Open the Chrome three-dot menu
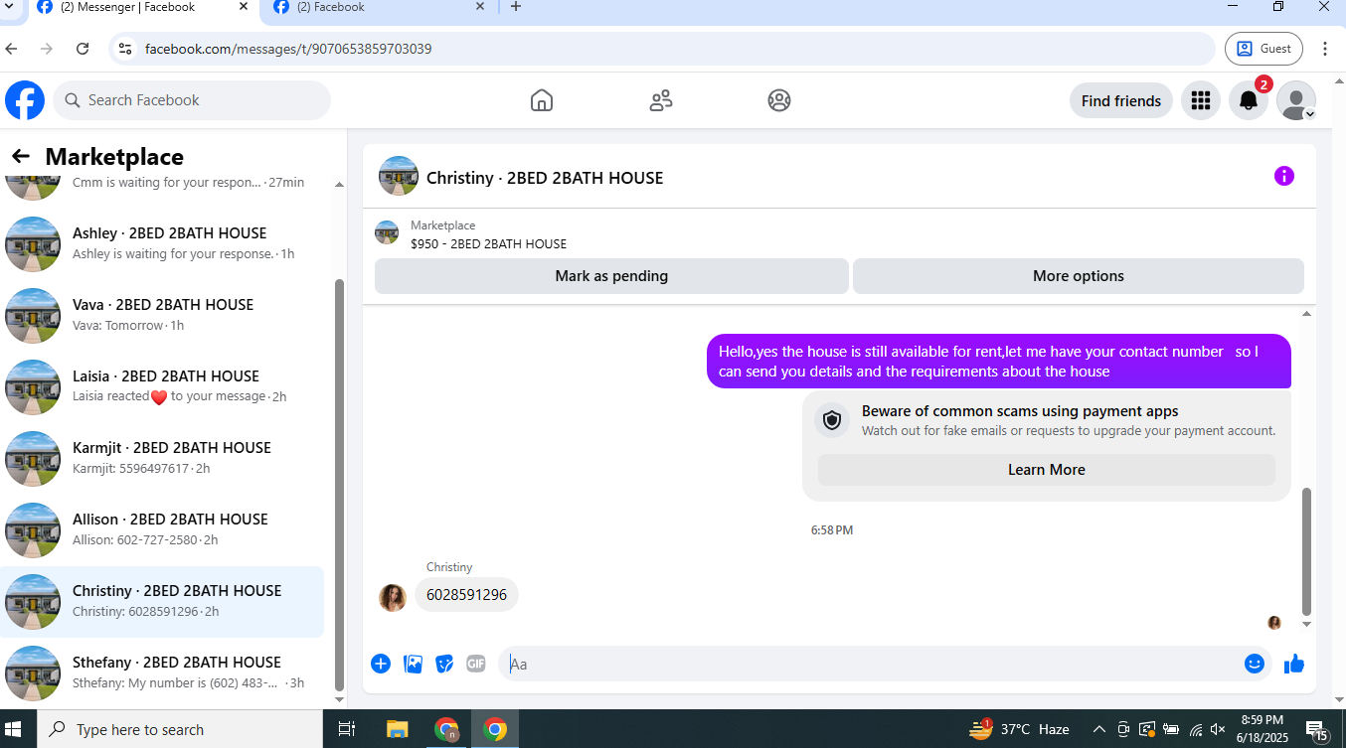 point(1325,49)
